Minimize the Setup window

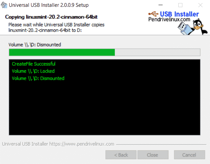pyautogui.click(x=161, y=5)
